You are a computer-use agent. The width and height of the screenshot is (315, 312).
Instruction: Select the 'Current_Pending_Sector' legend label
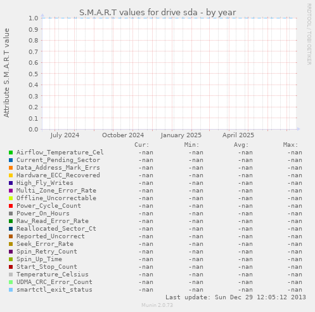click(58, 160)
